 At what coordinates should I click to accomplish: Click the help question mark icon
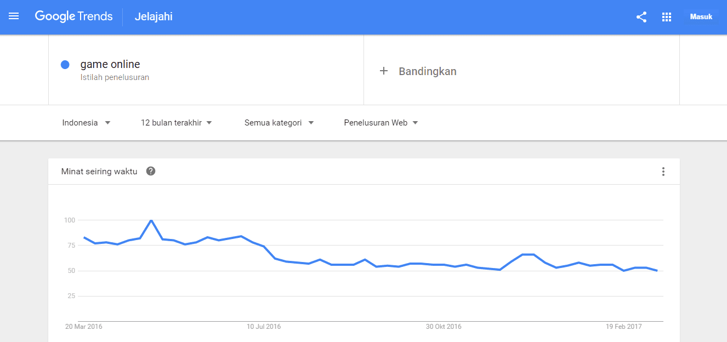[151, 171]
